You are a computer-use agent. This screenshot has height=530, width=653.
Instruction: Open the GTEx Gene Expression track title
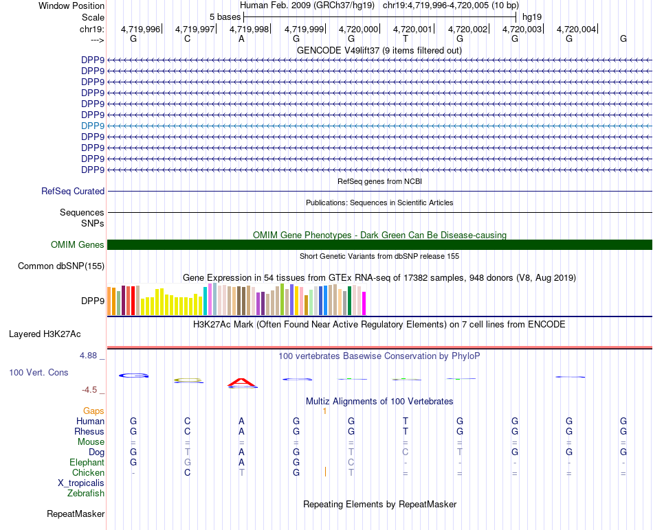(379, 277)
